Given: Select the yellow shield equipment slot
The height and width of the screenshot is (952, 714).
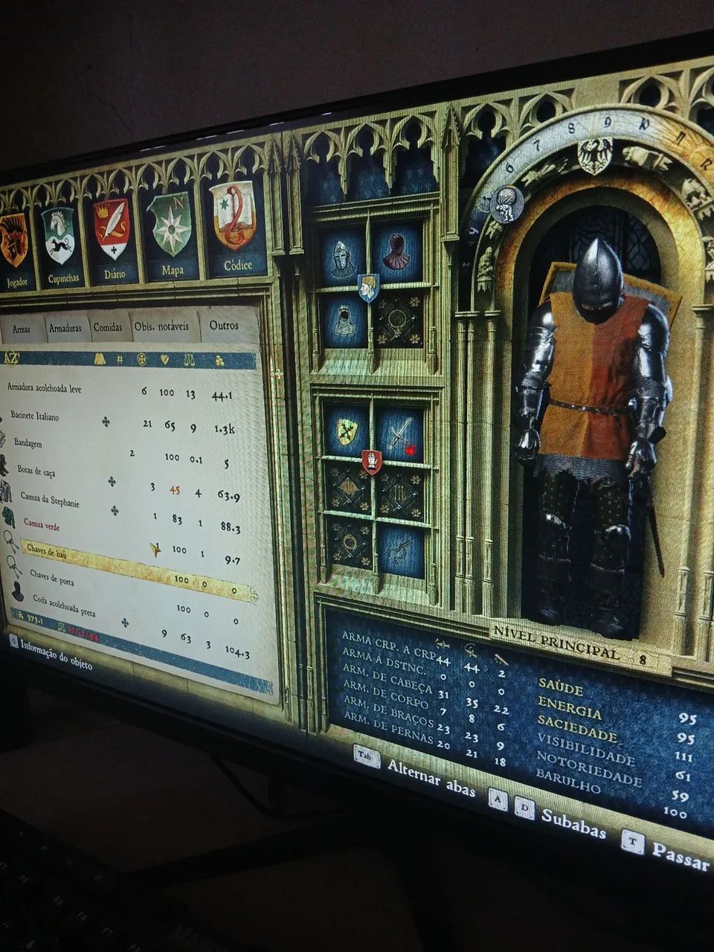Looking at the screenshot, I should 347,431.
